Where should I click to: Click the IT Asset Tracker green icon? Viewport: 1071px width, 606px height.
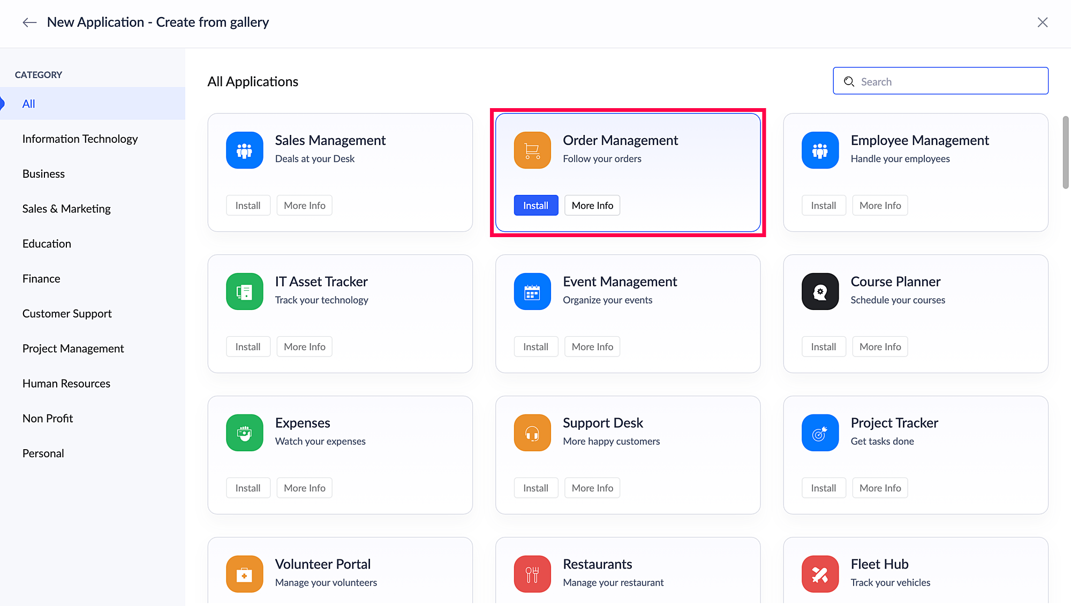click(x=244, y=292)
